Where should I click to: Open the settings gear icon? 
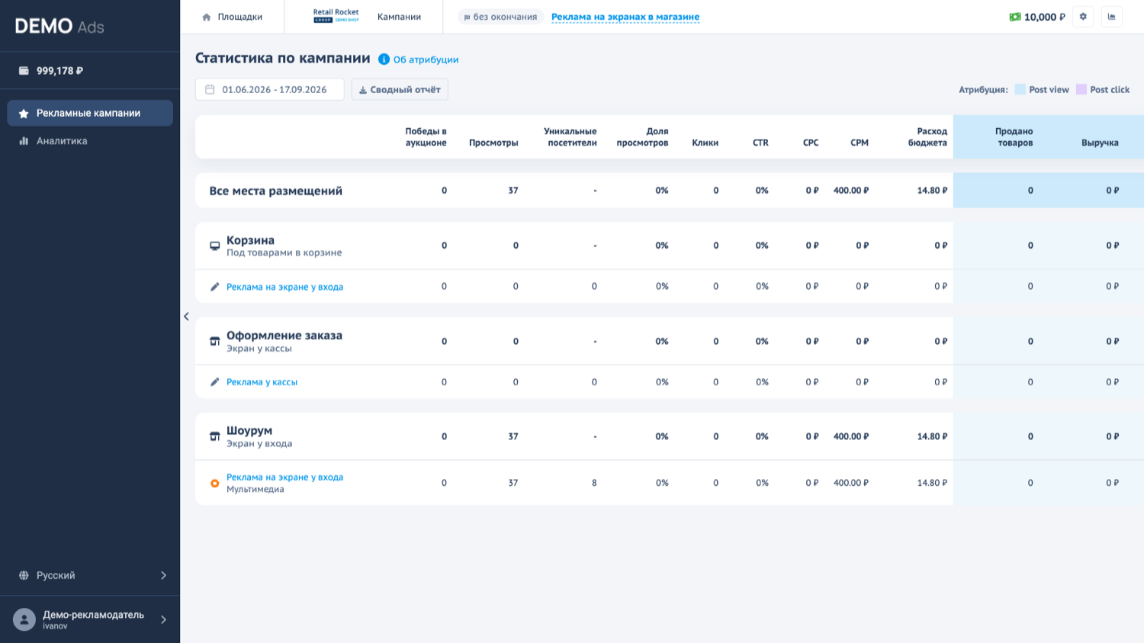point(1083,17)
